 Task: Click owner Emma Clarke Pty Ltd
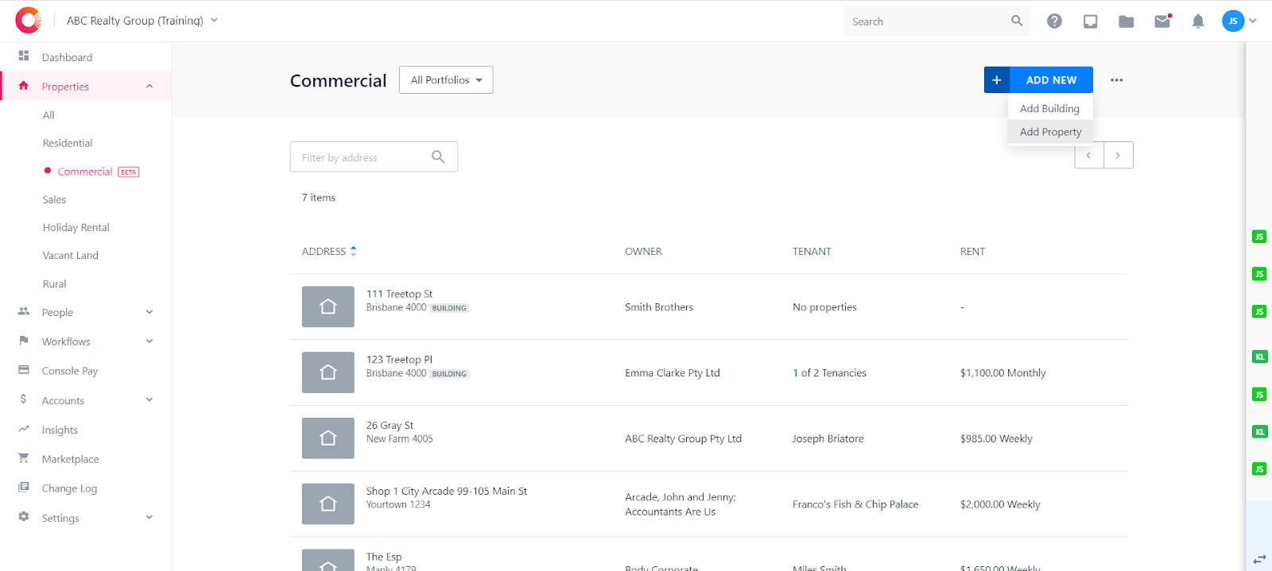click(673, 373)
